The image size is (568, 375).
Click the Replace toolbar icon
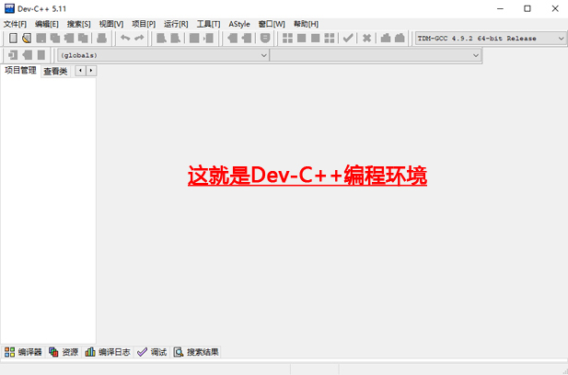pos(175,38)
